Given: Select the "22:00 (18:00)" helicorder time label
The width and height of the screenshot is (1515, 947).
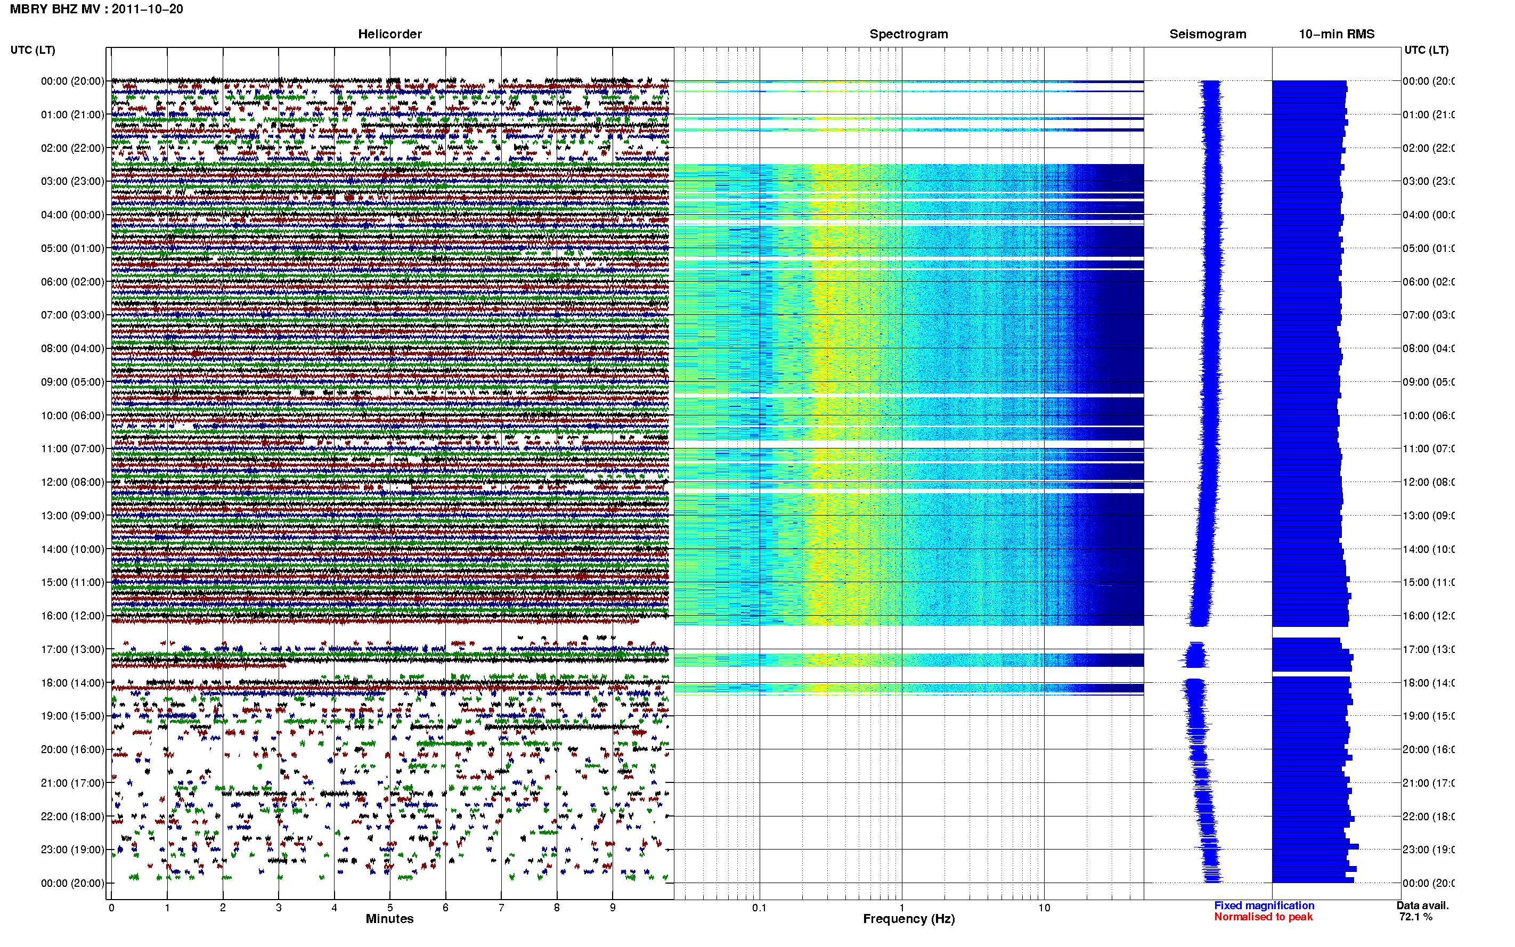Looking at the screenshot, I should [72, 817].
